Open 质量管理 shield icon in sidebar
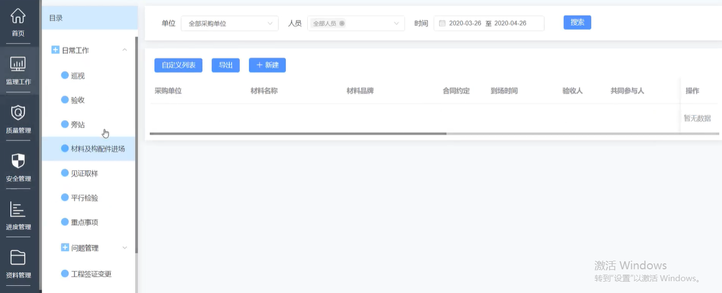This screenshot has width=722, height=293. point(18,113)
